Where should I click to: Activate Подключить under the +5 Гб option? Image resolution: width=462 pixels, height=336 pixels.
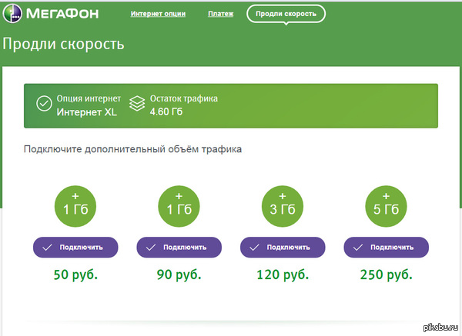386,247
